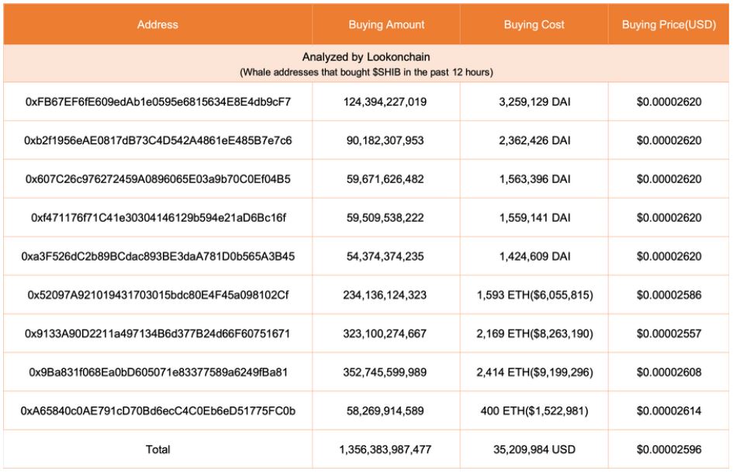Viewport: 733px width, 474px height.
Task: Select address starting with 0x9133A90D2211
Action: point(158,334)
